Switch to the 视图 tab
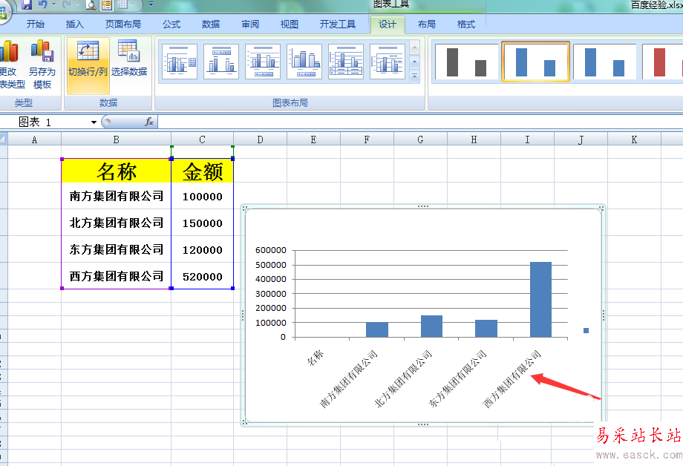 coord(290,24)
